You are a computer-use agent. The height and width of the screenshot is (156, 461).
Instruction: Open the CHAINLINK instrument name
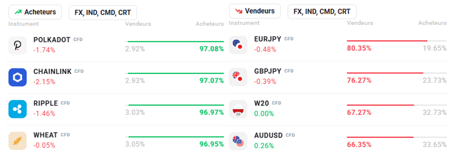(x=52, y=71)
